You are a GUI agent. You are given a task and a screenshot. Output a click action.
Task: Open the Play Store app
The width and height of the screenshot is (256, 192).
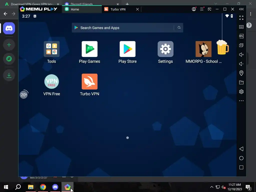point(127,49)
